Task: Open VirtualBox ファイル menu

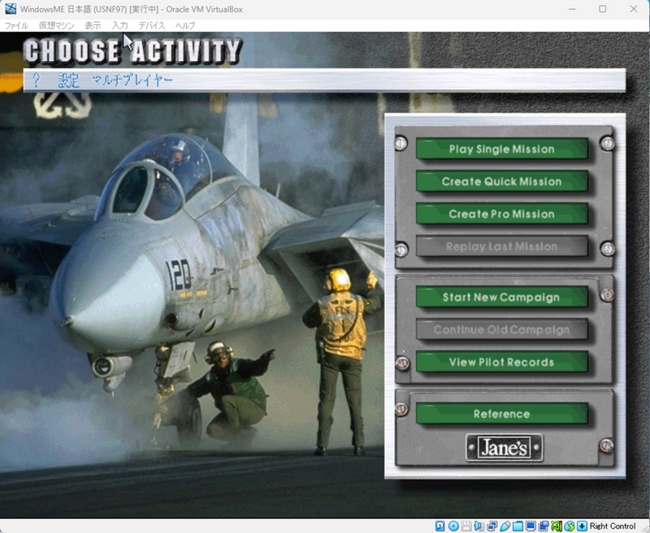Action: click(x=16, y=26)
